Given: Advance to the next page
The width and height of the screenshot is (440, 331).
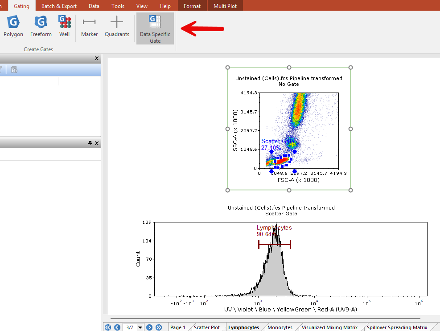Looking at the screenshot, I should point(150,327).
